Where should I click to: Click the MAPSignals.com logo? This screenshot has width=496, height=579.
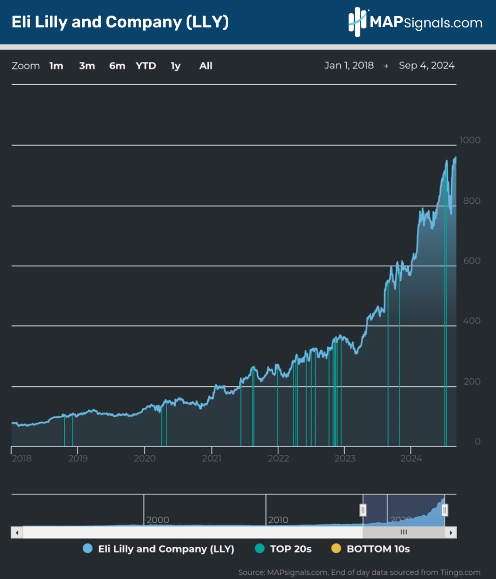(415, 22)
